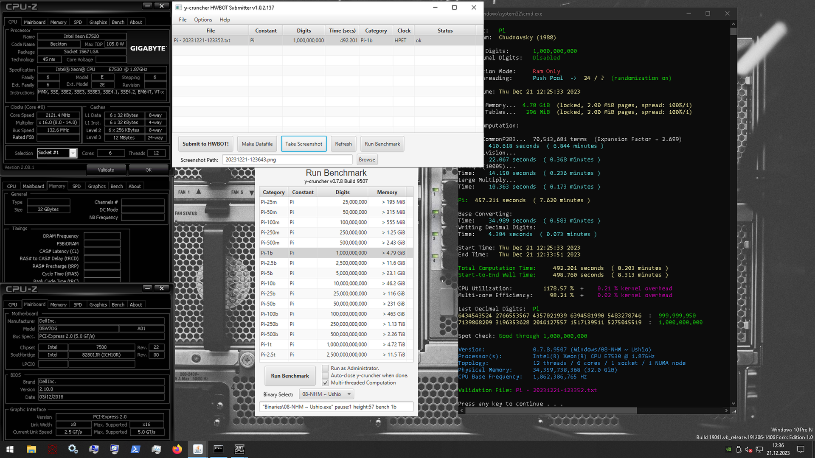Switch to the Java y-cruncher submitter taskbar icon
This screenshot has height=458, width=815.
(198, 449)
